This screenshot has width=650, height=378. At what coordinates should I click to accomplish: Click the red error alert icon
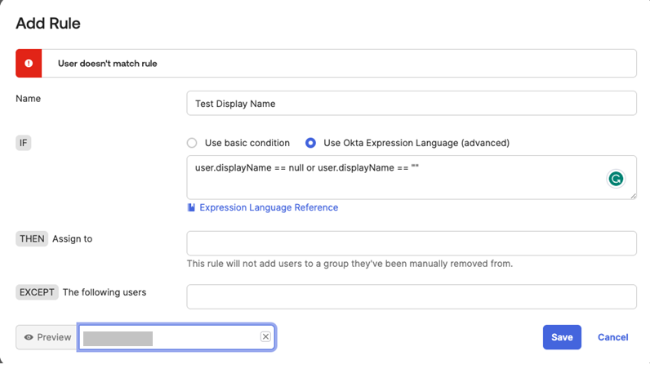(x=29, y=63)
